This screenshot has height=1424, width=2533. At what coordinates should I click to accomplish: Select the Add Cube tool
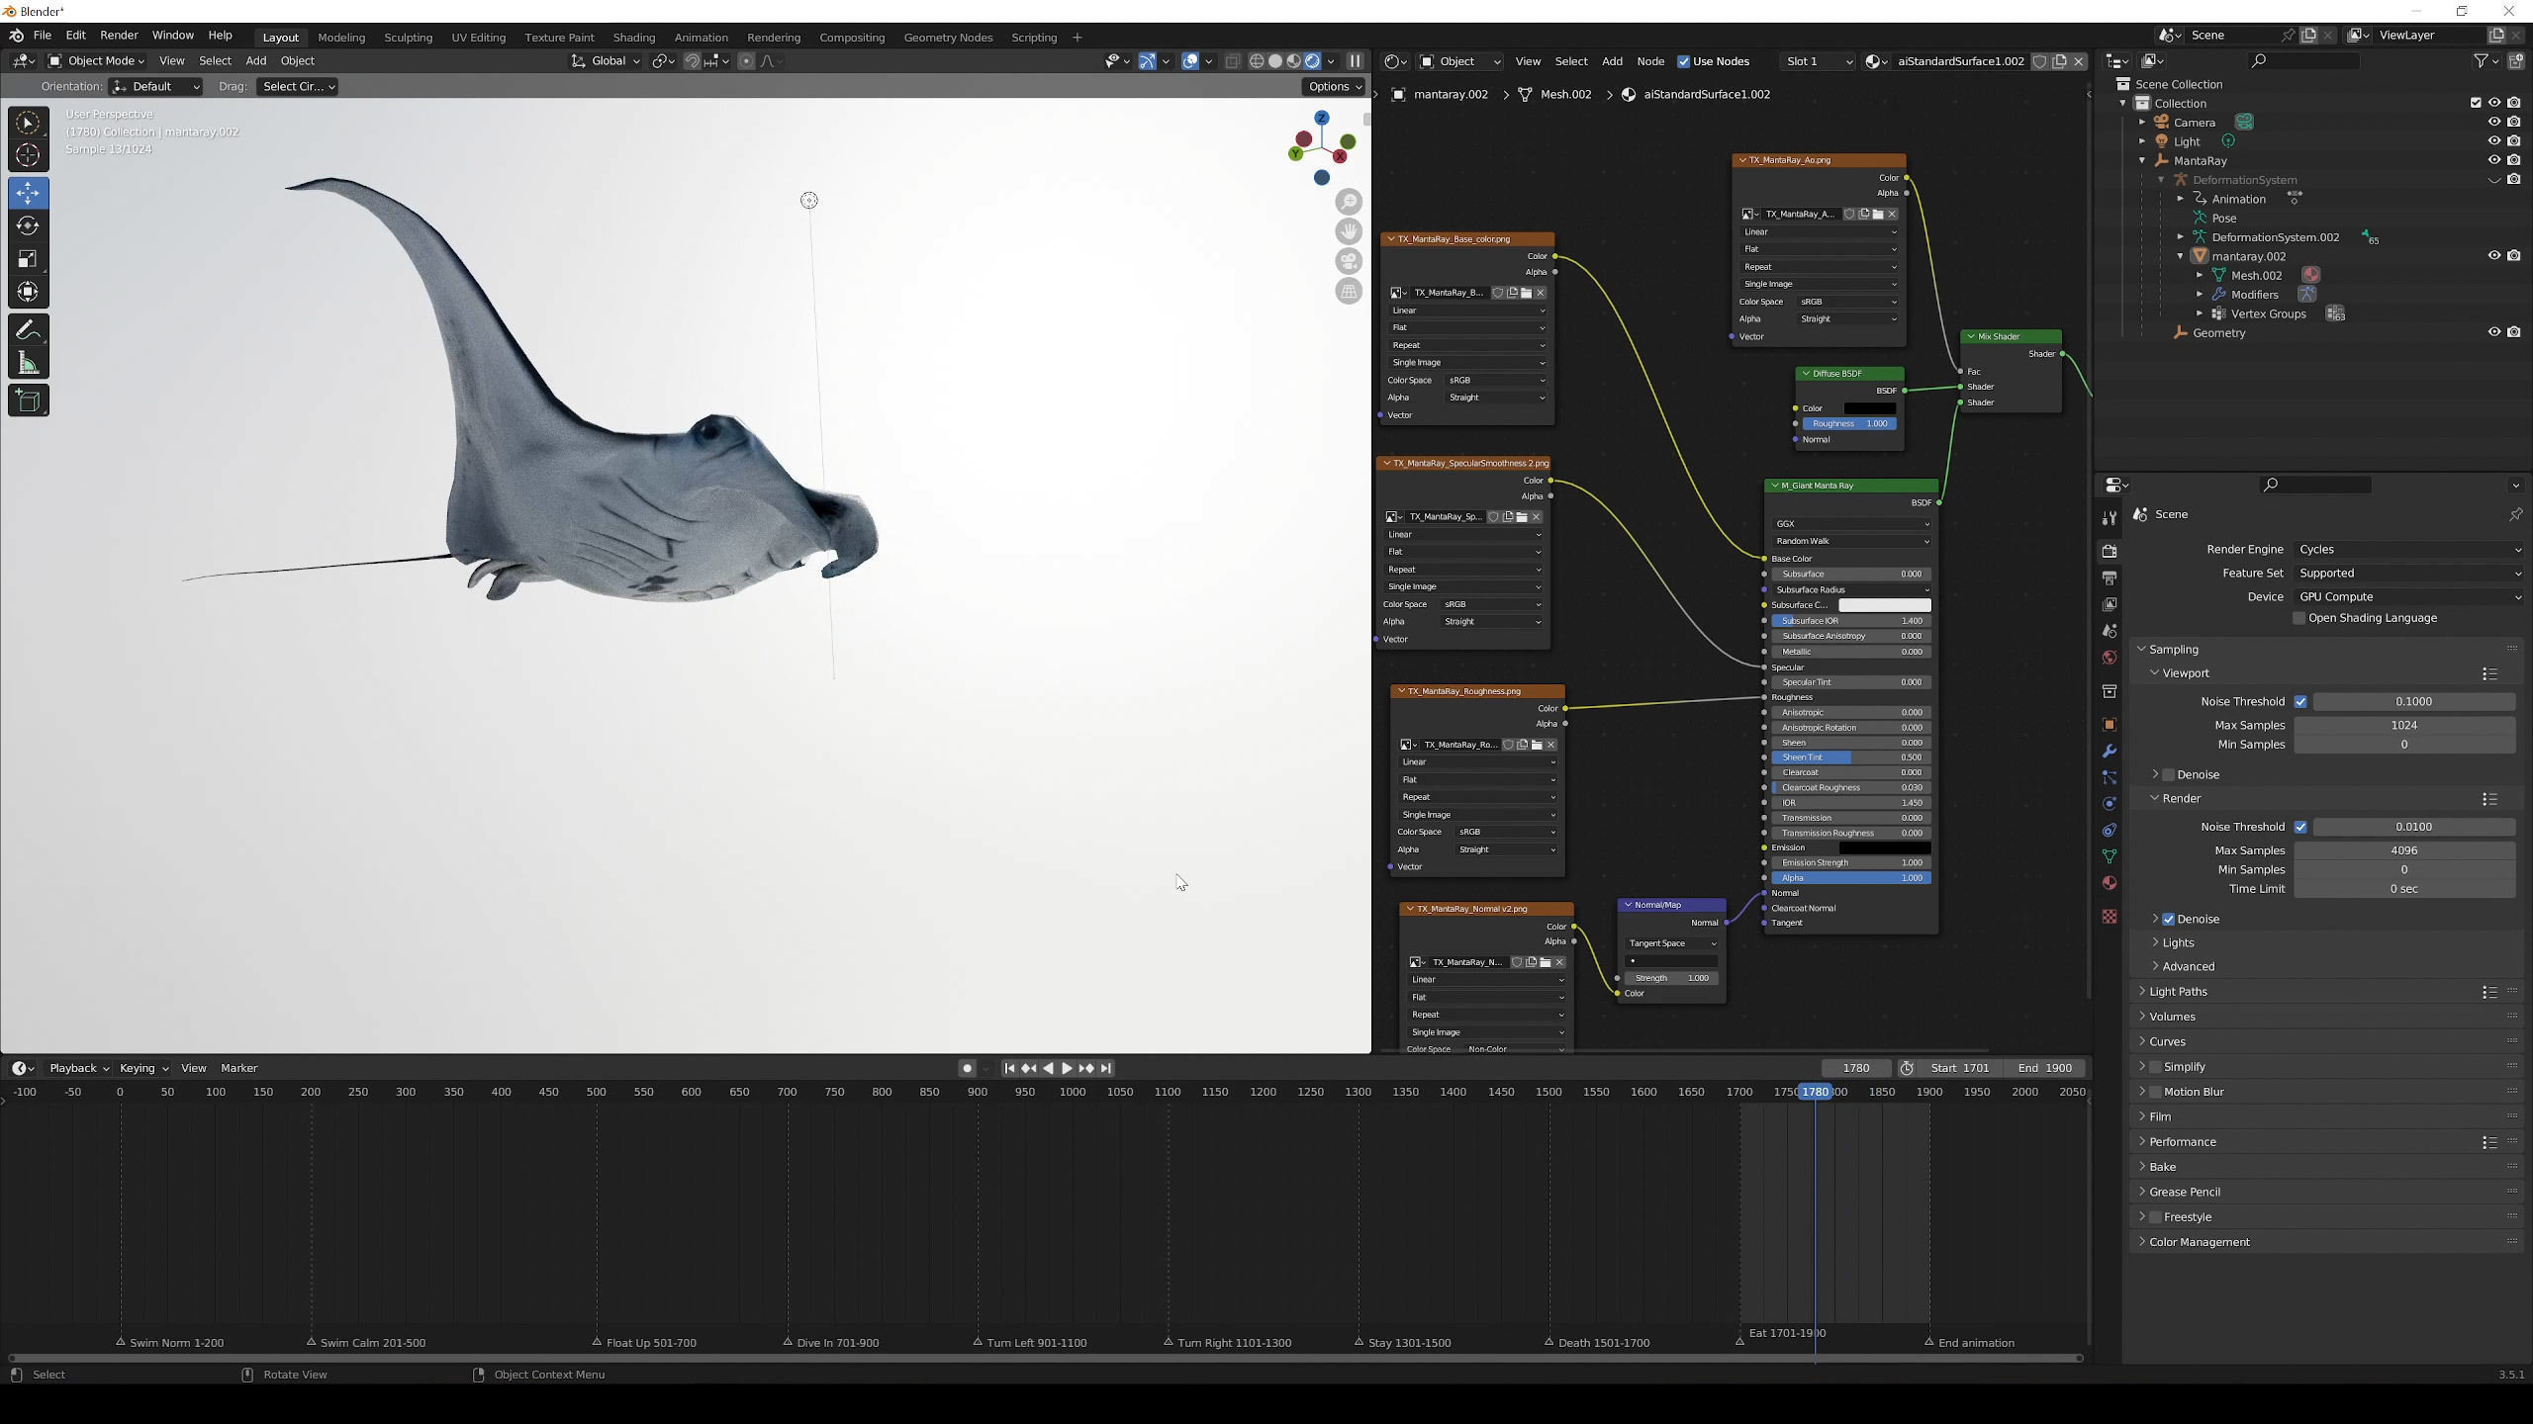pos(28,400)
